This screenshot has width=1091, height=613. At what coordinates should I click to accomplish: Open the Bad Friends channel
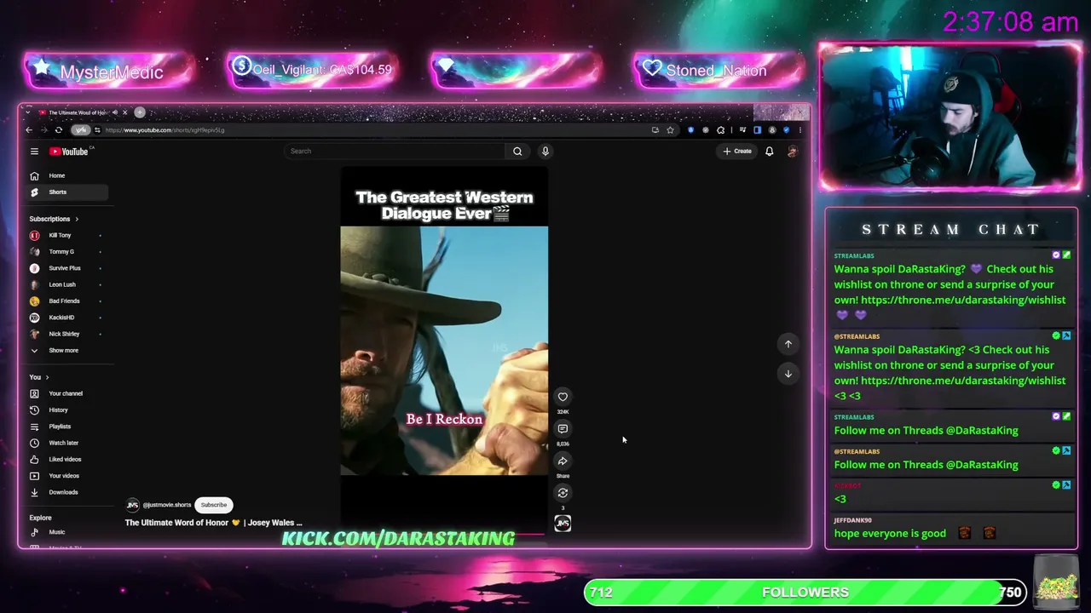[x=66, y=301]
